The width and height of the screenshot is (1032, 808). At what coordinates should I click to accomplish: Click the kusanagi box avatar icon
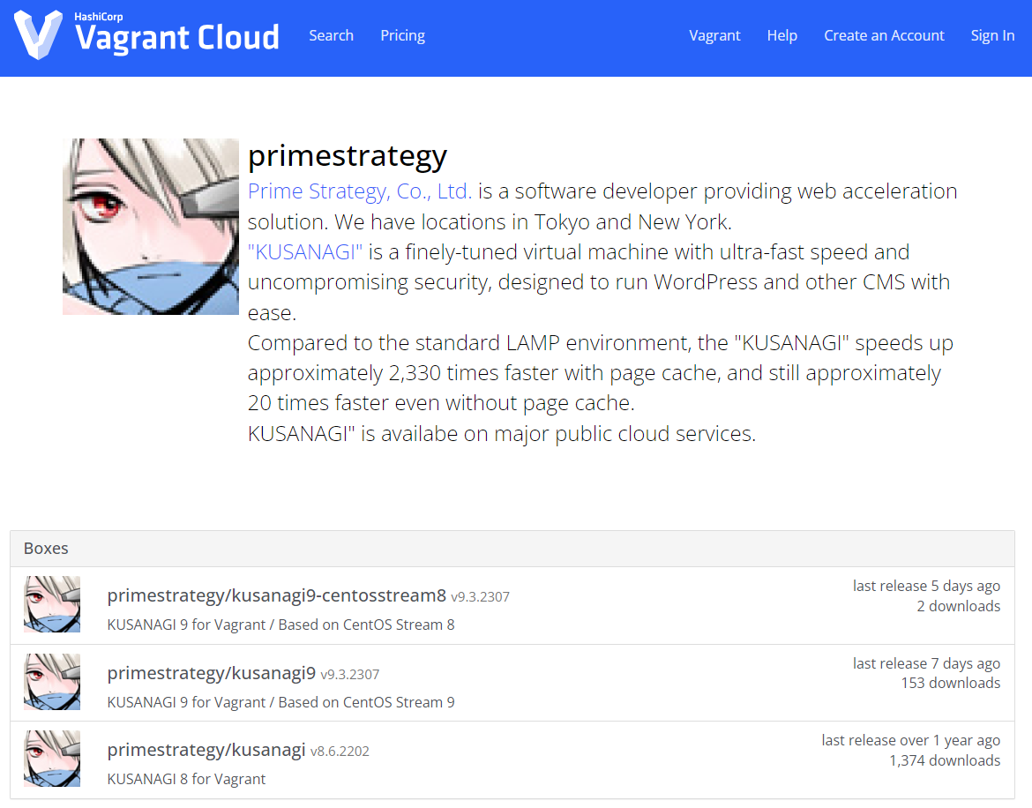52,759
